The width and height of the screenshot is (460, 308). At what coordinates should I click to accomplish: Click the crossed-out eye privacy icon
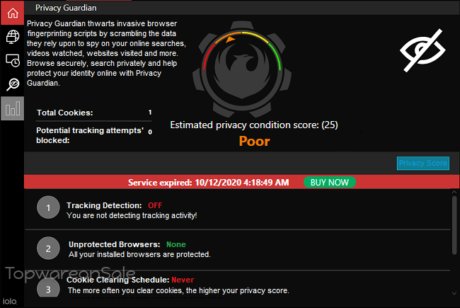[x=422, y=50]
